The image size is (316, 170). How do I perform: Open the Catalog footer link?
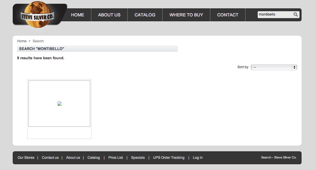pyautogui.click(x=94, y=158)
